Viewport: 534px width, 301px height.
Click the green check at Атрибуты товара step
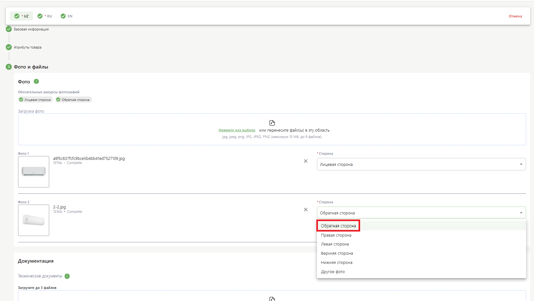coord(9,47)
